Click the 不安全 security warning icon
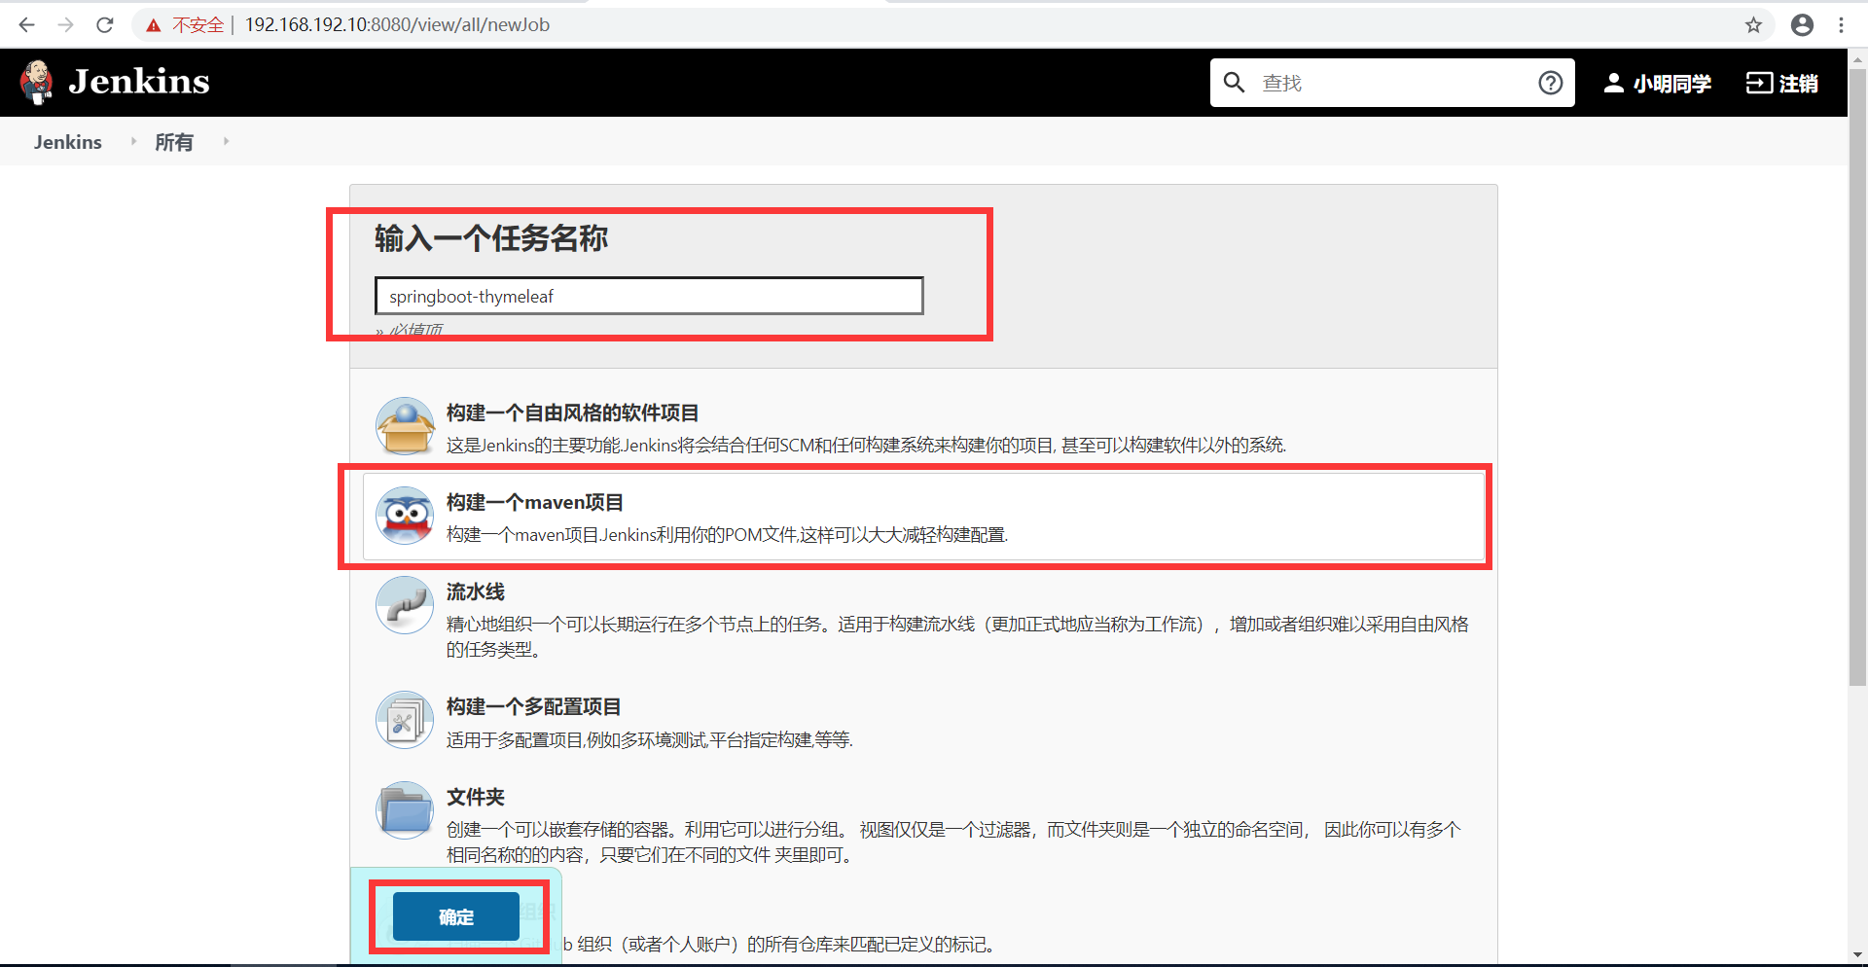1868x967 pixels. tap(154, 25)
